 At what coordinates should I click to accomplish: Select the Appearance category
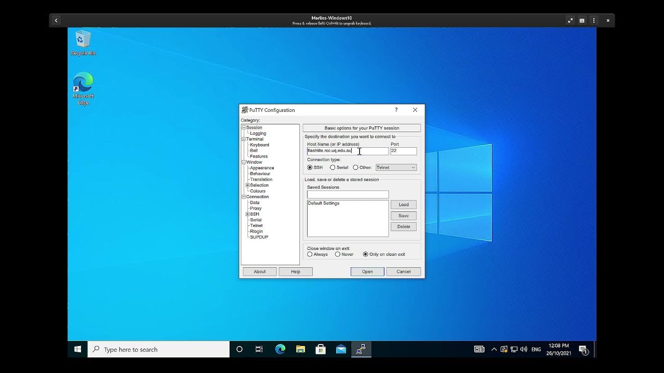click(x=262, y=168)
